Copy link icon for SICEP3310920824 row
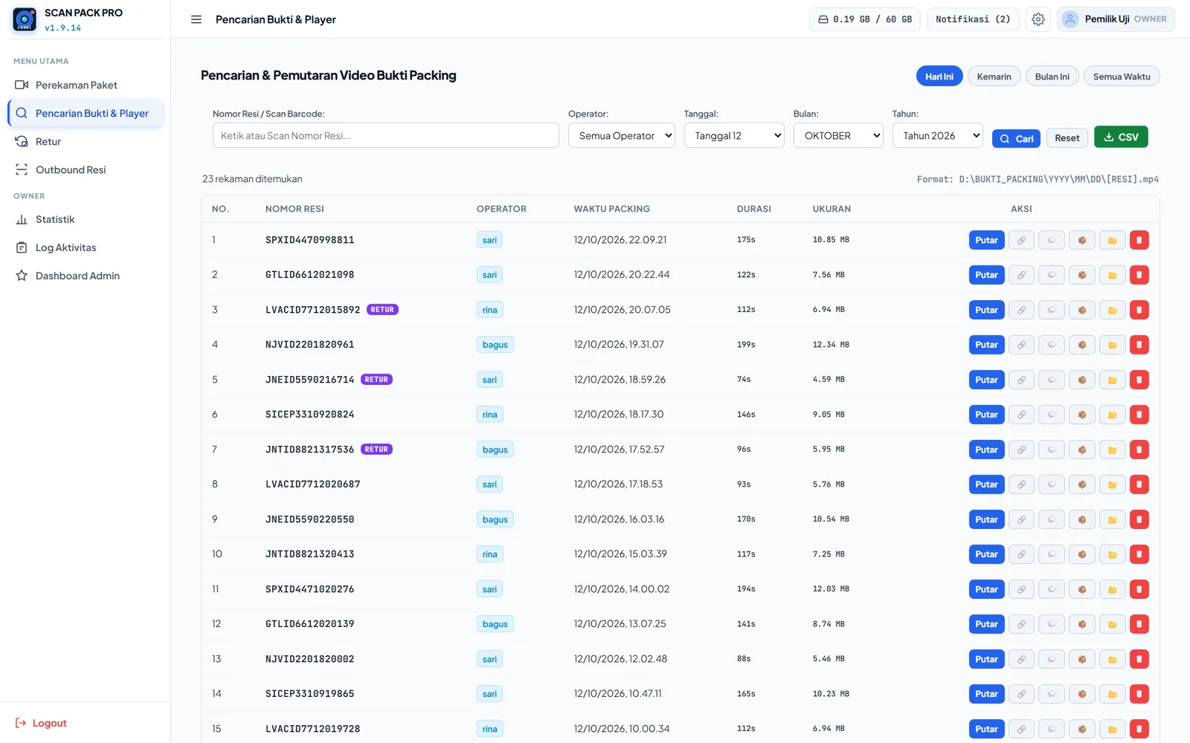The height and width of the screenshot is (743, 1190). pyautogui.click(x=1021, y=415)
